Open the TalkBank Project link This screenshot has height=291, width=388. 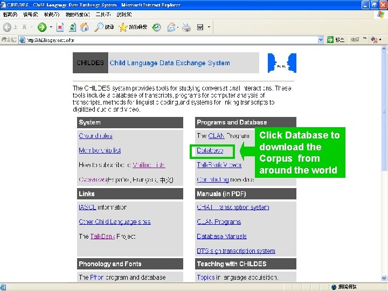pyautogui.click(x=103, y=237)
